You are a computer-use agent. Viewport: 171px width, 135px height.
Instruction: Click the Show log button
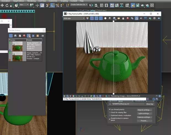point(149,104)
